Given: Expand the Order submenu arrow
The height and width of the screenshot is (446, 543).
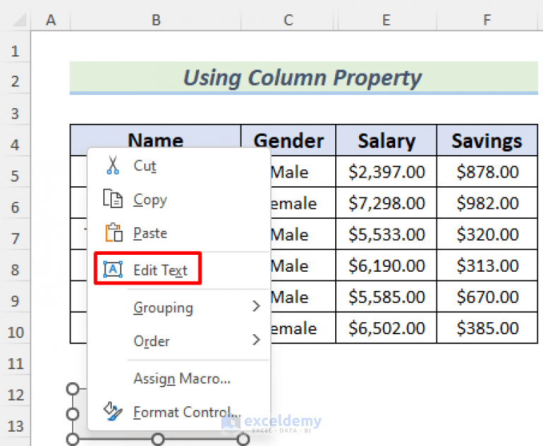Looking at the screenshot, I should pos(256,340).
